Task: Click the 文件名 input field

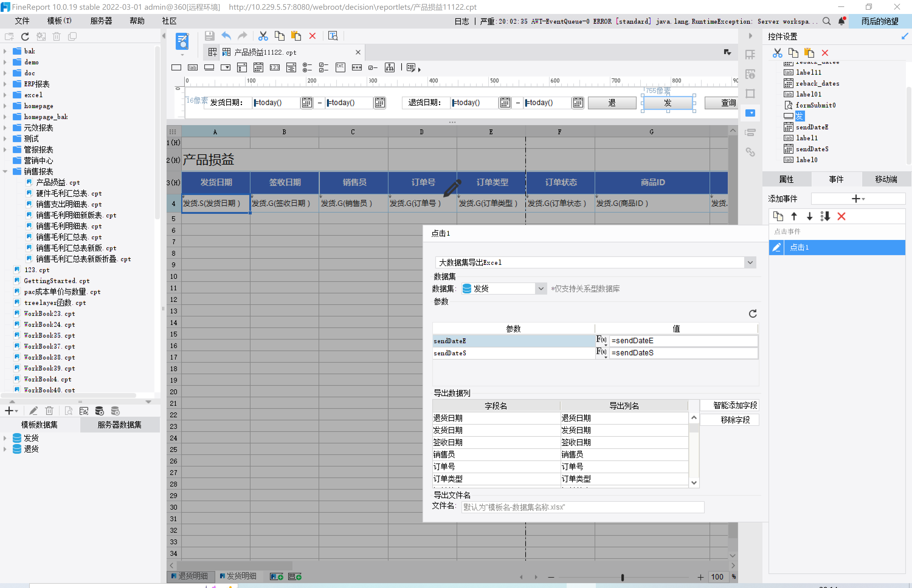Action: (582, 507)
